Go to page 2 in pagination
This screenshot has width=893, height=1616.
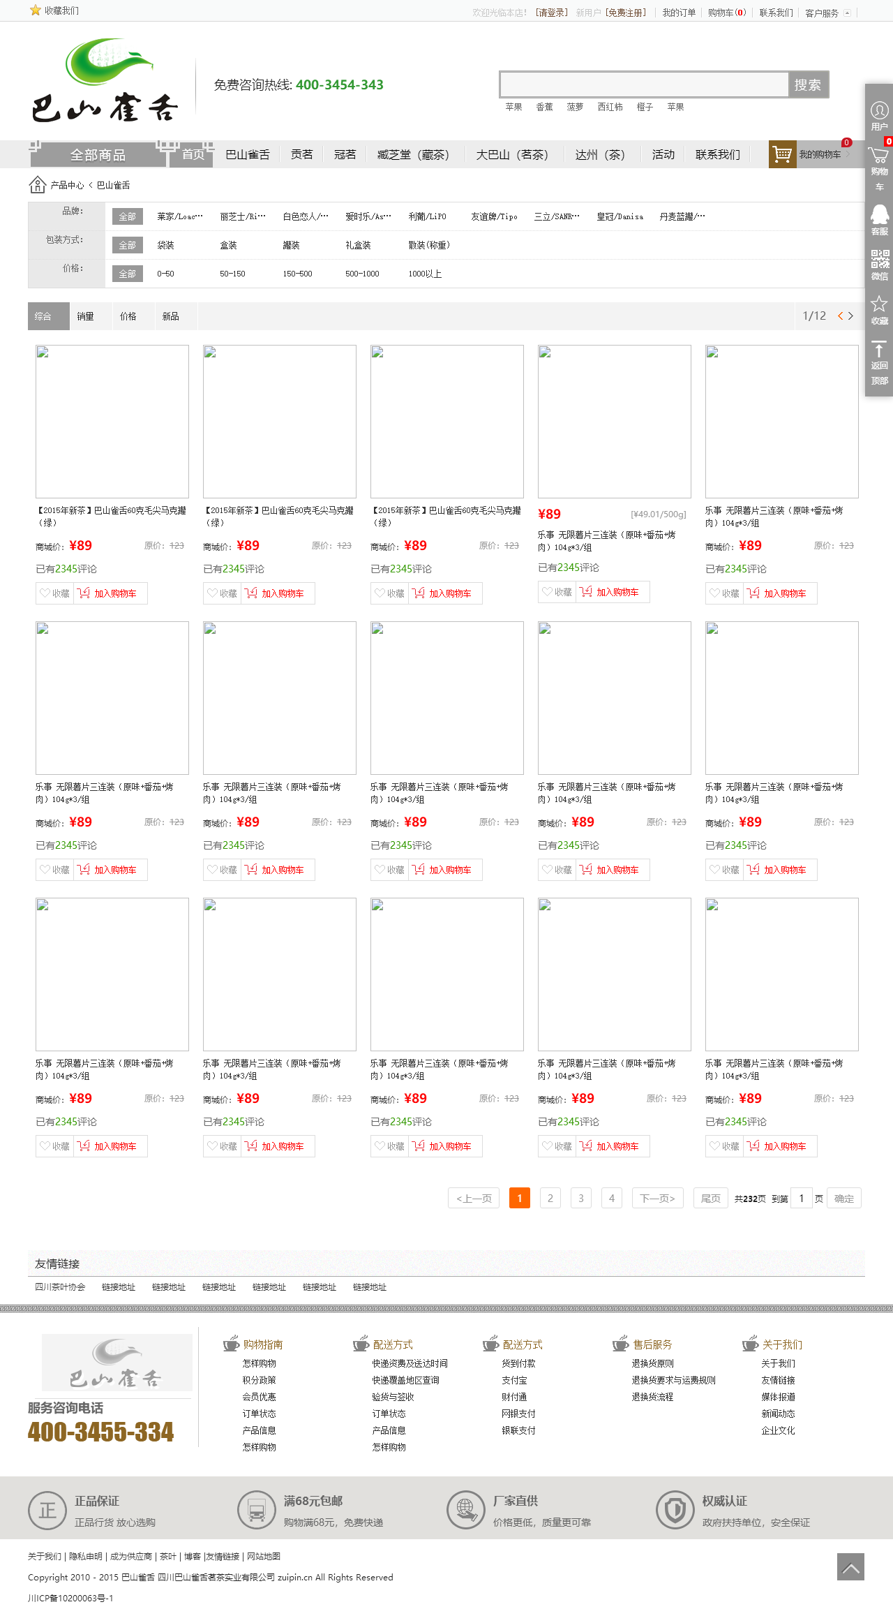click(550, 1199)
